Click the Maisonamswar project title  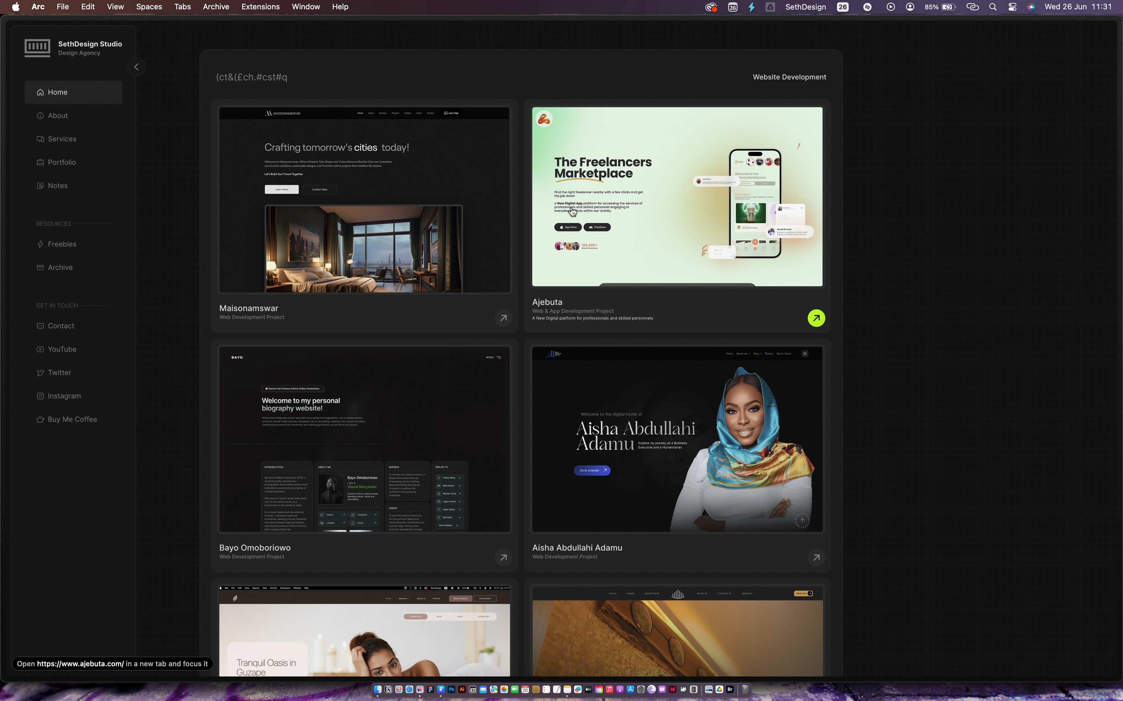coord(249,308)
